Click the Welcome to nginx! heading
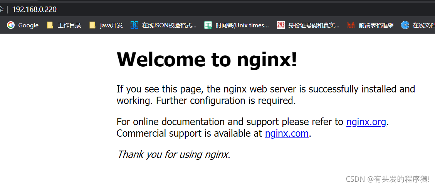This screenshot has width=435, height=186. point(207,59)
